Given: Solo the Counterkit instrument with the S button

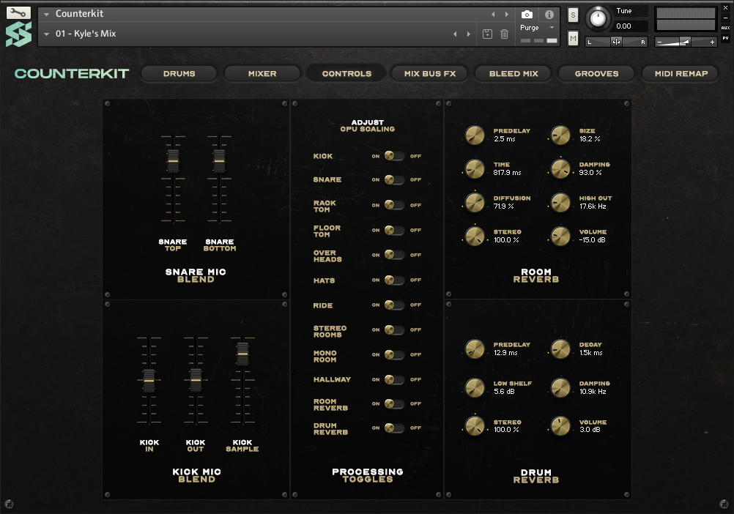Looking at the screenshot, I should [573, 13].
